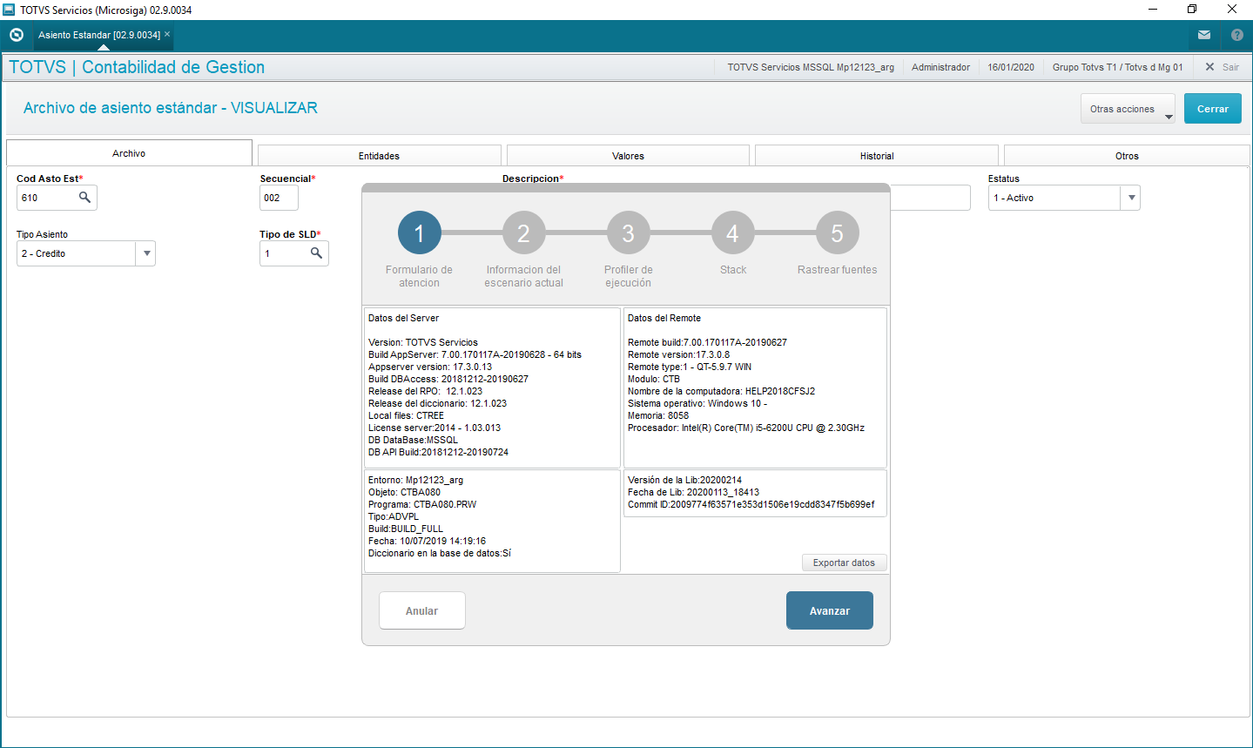Click wizard step 1 Formulario de atencion
The image size is (1253, 748).
419,233
